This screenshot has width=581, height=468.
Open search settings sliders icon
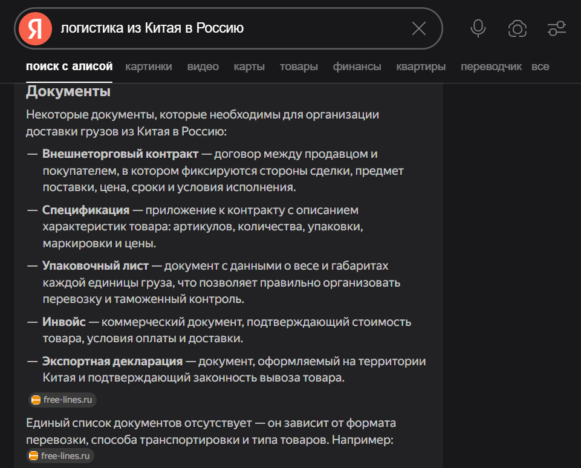coord(556,28)
